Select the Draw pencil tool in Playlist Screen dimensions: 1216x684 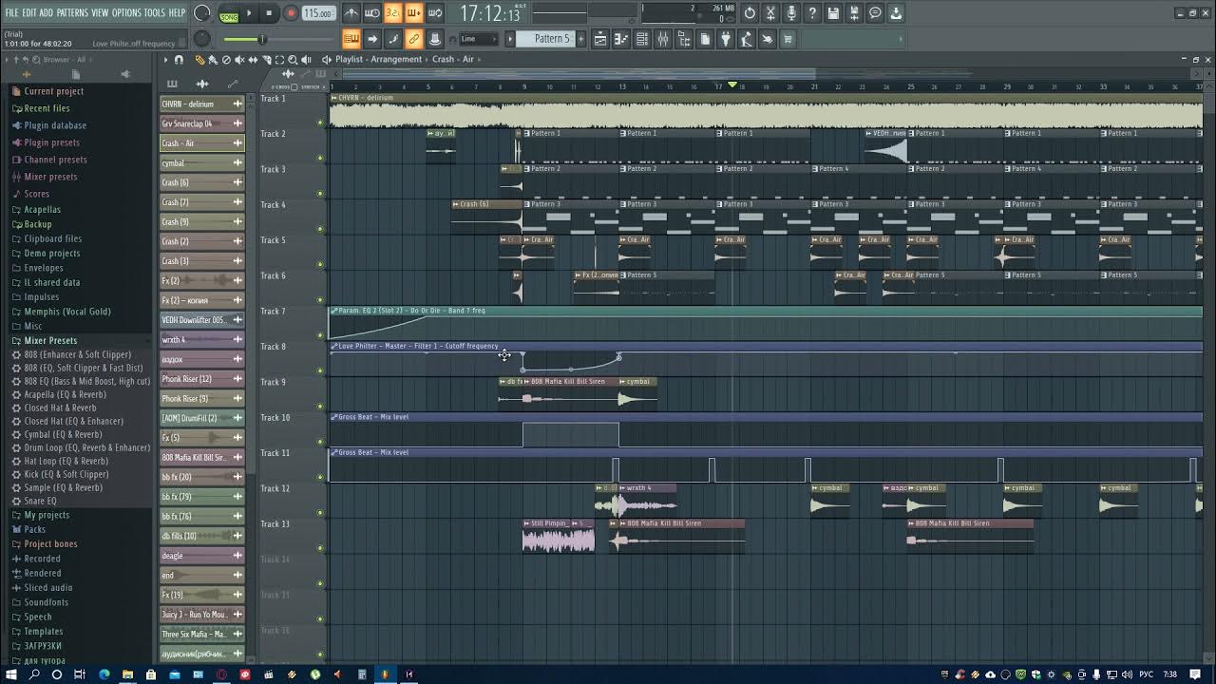(199, 59)
